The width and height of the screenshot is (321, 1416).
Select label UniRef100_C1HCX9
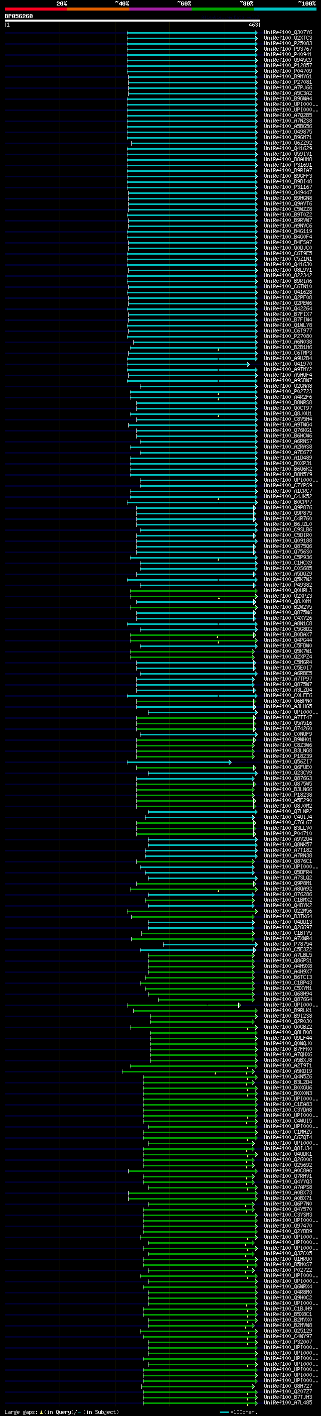coord(288,563)
